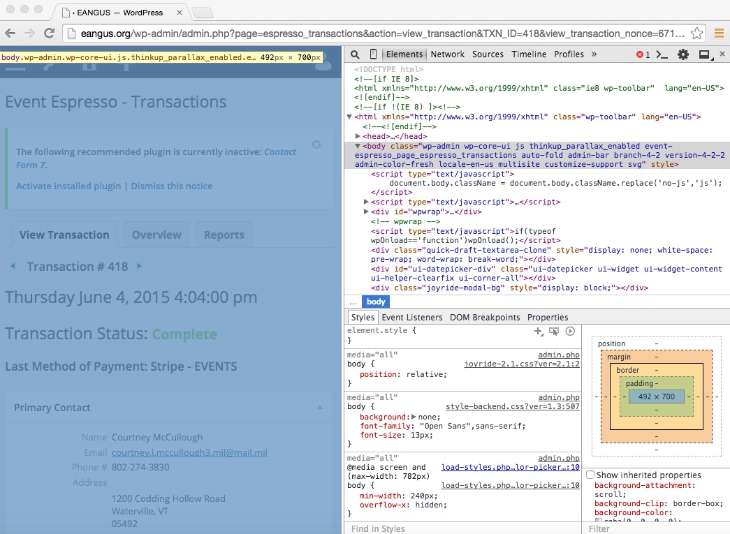The height and width of the screenshot is (534, 730).
Task: Enable Show inherited properties checkbox
Action: tap(590, 475)
